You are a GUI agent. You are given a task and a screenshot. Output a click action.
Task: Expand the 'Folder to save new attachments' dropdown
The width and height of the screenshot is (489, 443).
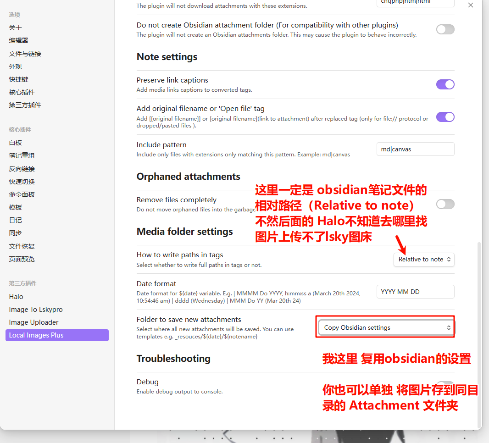[385, 327]
